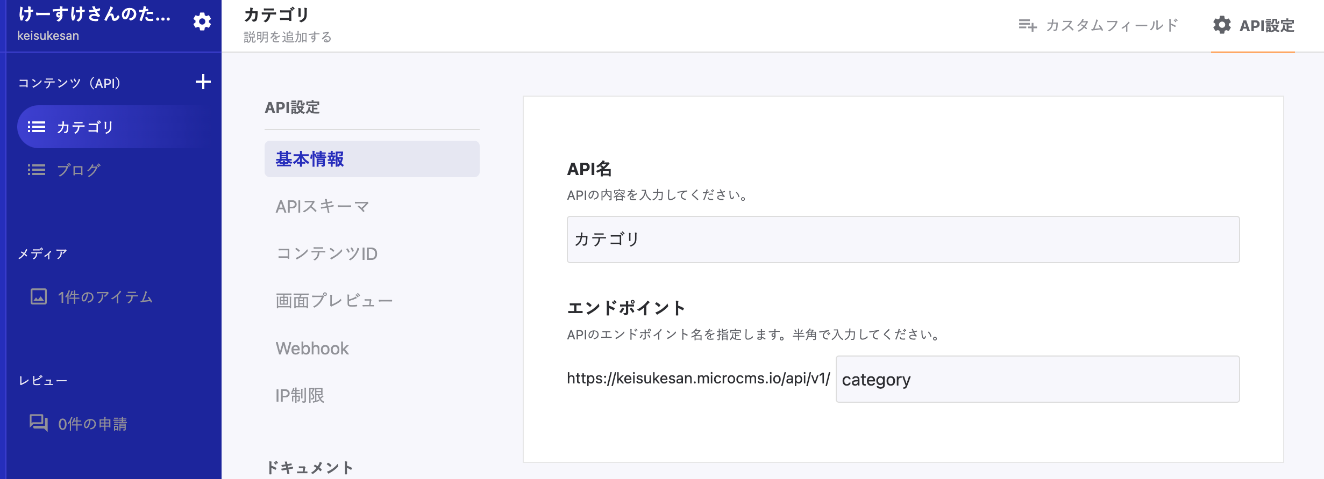Click the plus icon to add content API
This screenshot has height=479, width=1324.
[x=203, y=82]
